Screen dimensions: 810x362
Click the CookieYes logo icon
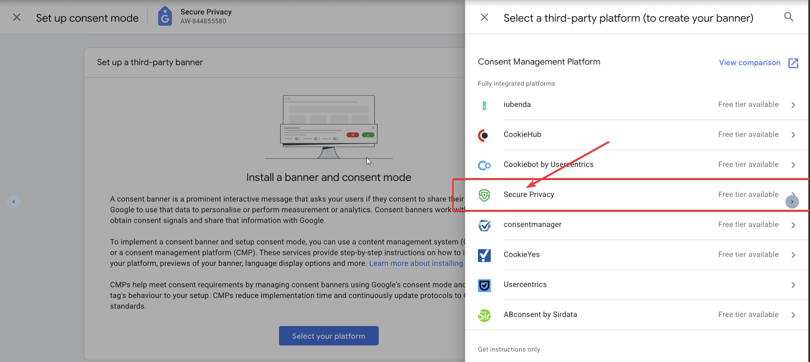click(484, 255)
